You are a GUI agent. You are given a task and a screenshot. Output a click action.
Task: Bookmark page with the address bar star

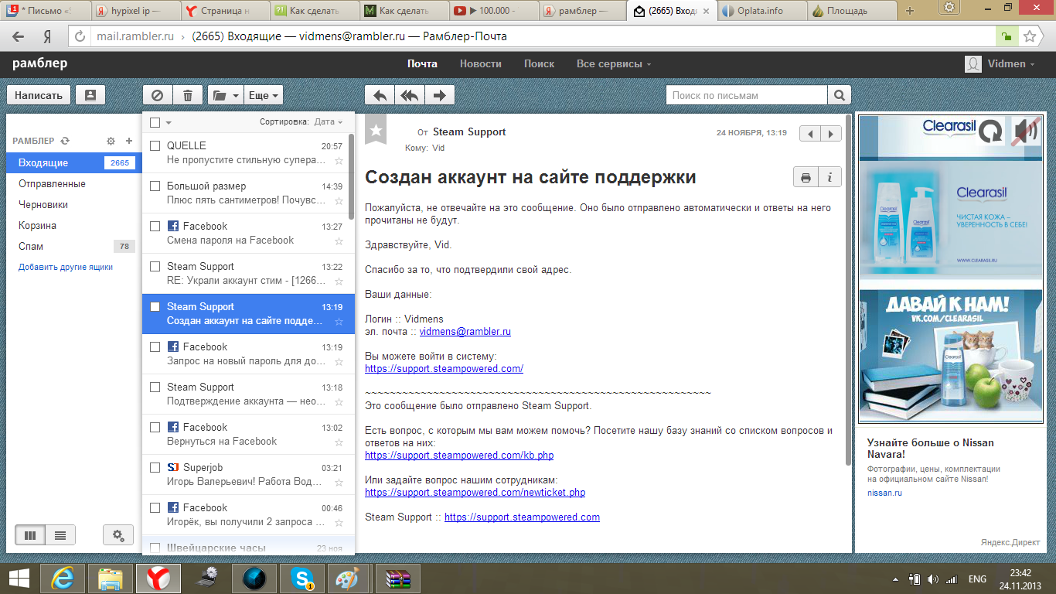[1030, 36]
